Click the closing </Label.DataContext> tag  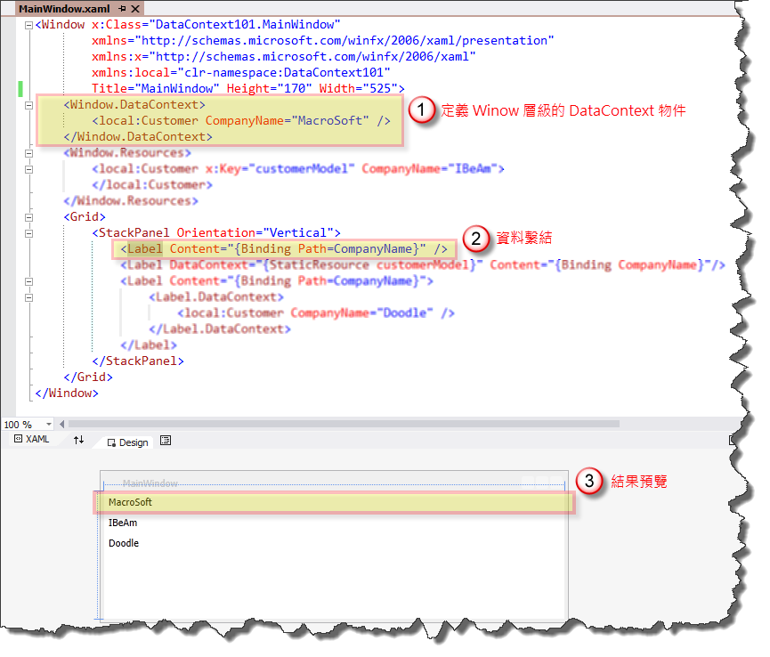click(x=220, y=329)
